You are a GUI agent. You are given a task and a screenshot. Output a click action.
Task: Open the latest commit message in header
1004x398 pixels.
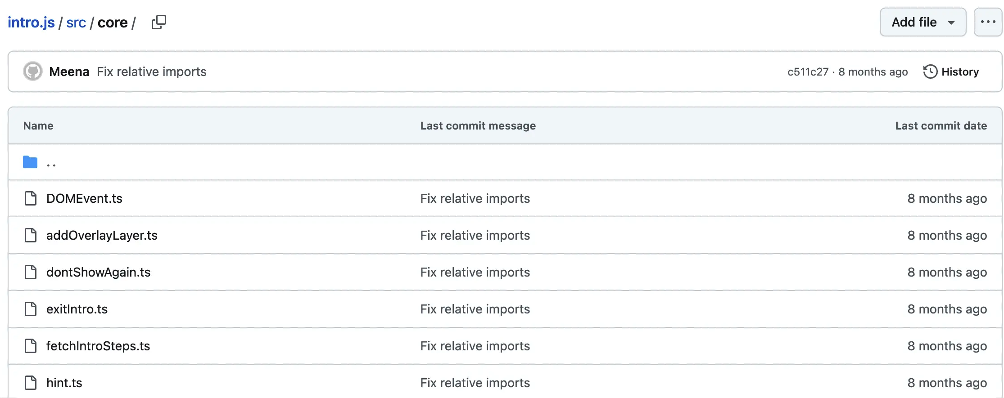pos(151,72)
